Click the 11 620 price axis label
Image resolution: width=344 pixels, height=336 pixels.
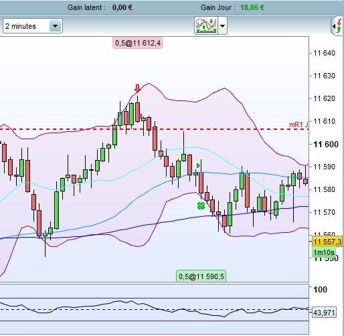tap(325, 98)
